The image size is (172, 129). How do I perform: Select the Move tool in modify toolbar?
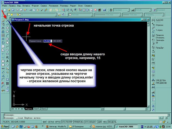click(x=3, y=39)
